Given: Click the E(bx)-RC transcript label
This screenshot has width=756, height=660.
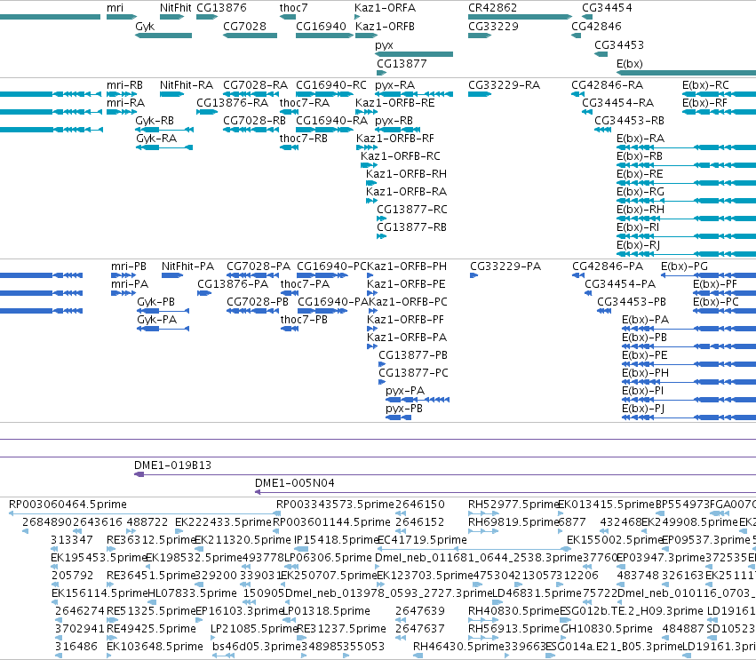Looking at the screenshot, I should tap(705, 85).
